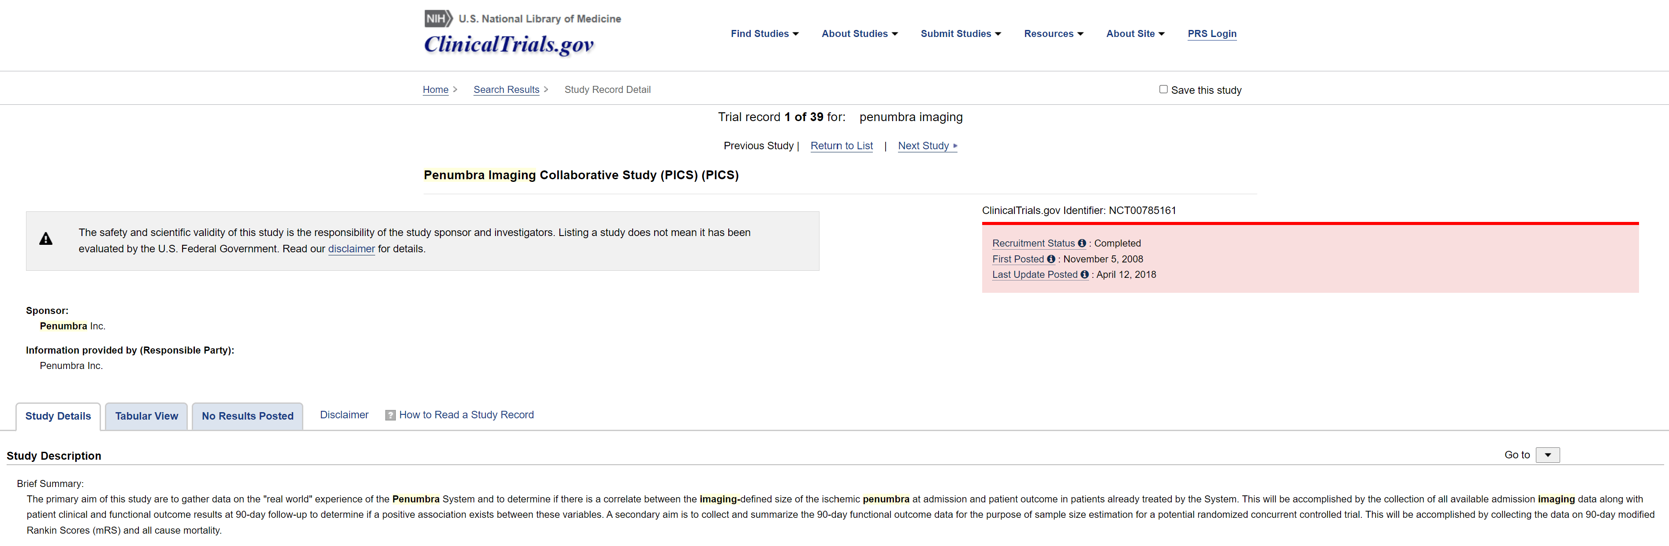Click 'April 12, 2018' last update date

click(x=1126, y=274)
